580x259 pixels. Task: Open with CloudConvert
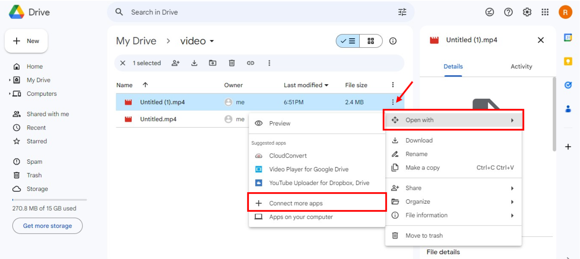pos(317,156)
